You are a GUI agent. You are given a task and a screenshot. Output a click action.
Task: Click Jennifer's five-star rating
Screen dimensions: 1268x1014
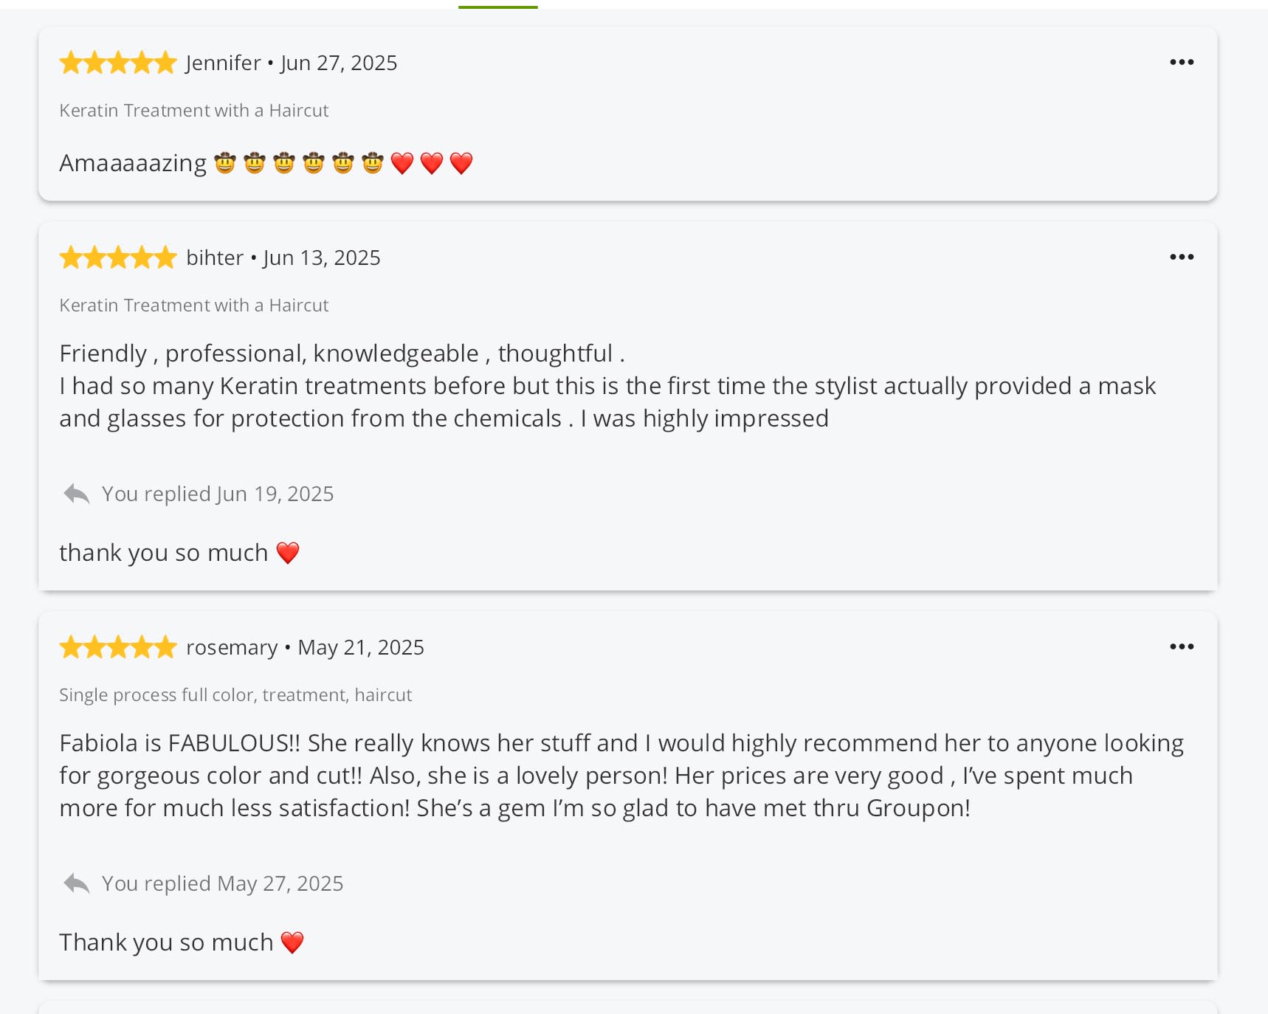coord(118,63)
